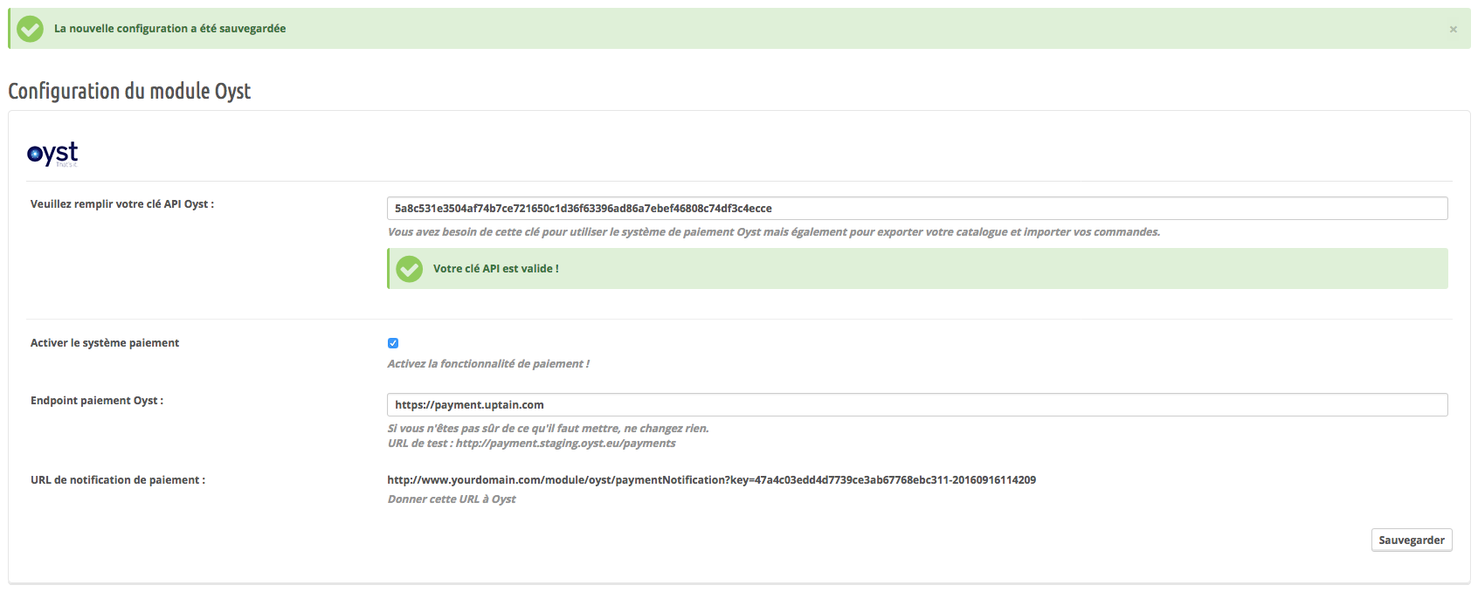Click the 'Votre clé API est valide !' message
Viewport: 1478px width, 592px height.
496,268
